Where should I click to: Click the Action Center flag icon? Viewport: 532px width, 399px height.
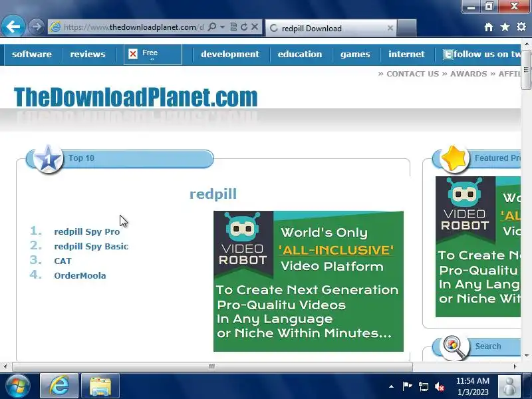tap(407, 386)
